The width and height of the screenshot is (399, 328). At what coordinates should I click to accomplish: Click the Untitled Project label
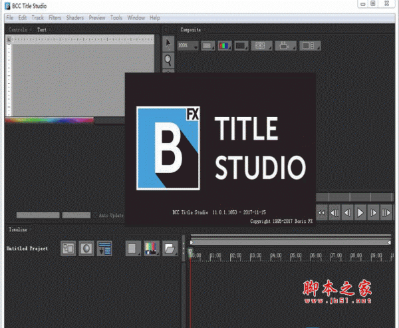pos(27,249)
